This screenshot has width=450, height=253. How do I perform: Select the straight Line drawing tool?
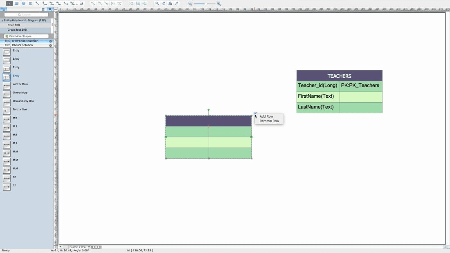[x=93, y=3]
